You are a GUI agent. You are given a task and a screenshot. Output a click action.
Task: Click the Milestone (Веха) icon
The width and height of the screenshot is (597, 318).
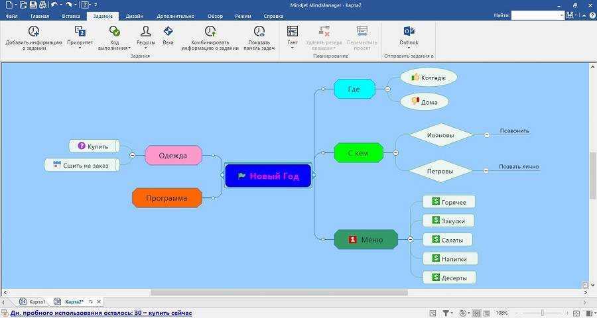[168, 31]
